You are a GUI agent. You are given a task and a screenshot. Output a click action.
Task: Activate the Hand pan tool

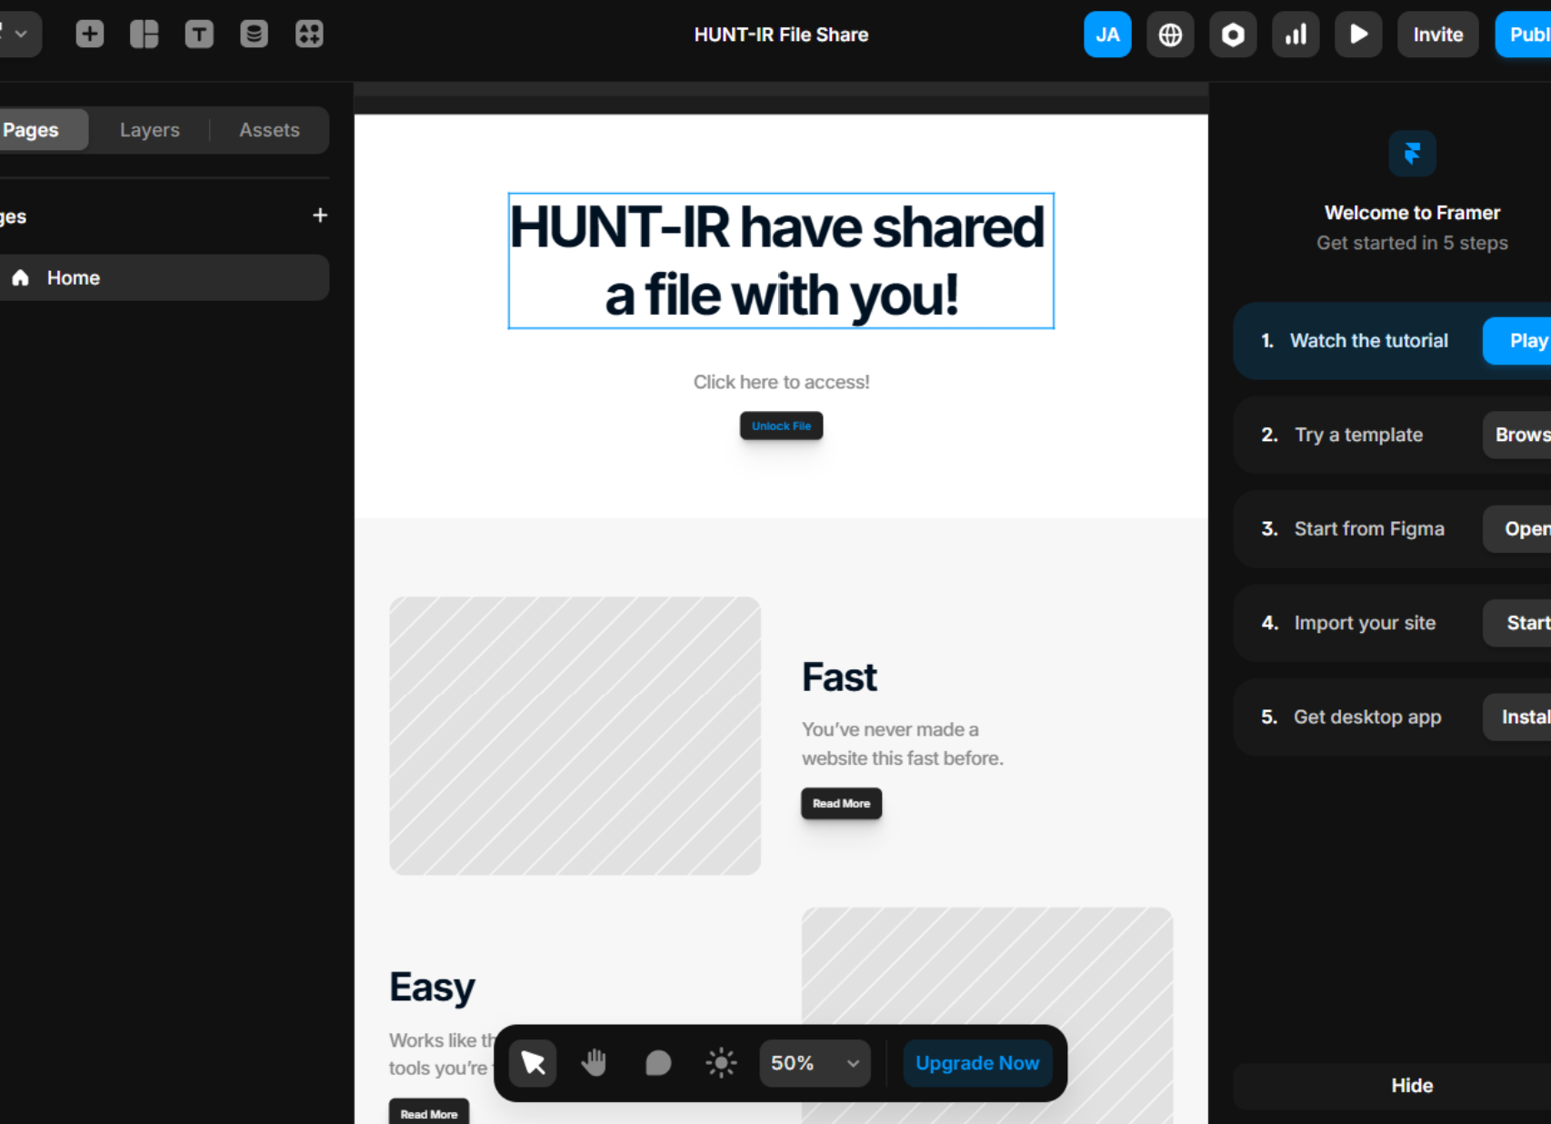pos(594,1062)
